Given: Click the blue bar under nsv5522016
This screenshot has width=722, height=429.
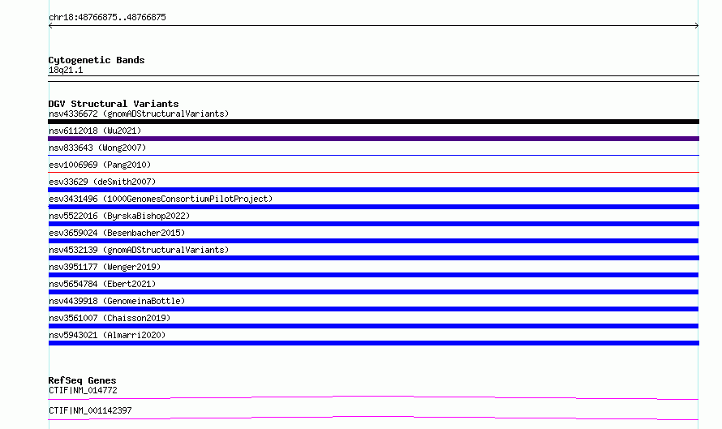Looking at the screenshot, I should [373, 224].
